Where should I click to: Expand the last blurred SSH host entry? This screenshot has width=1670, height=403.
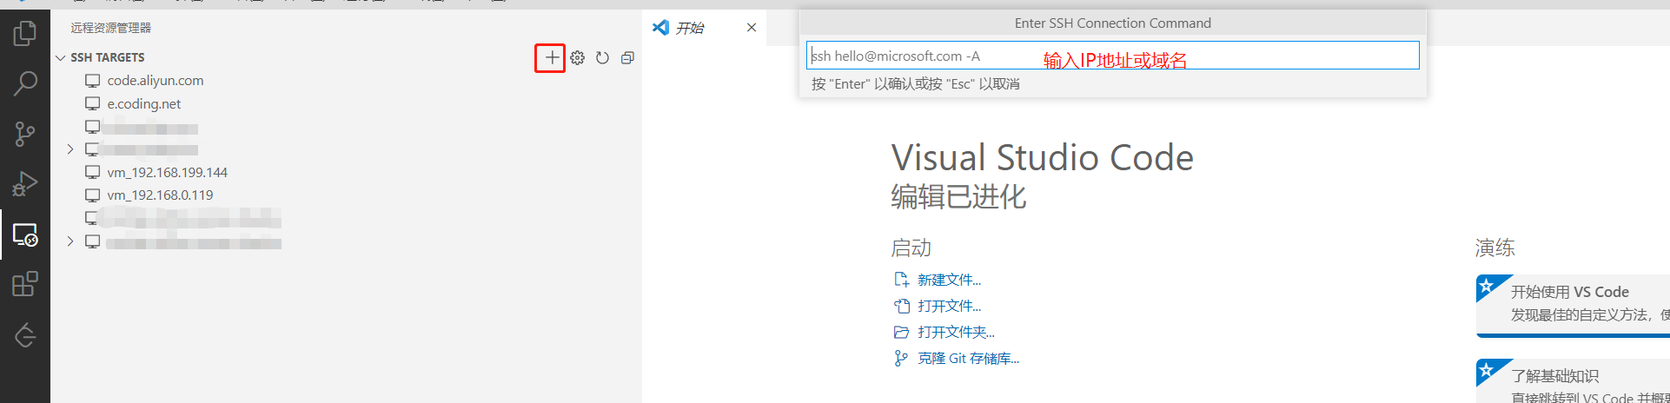[70, 241]
